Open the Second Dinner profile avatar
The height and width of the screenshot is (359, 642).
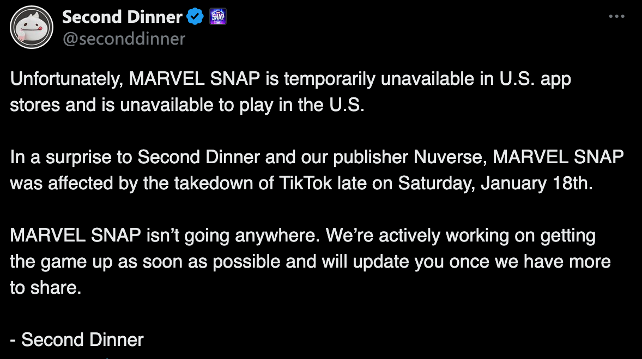[x=32, y=27]
